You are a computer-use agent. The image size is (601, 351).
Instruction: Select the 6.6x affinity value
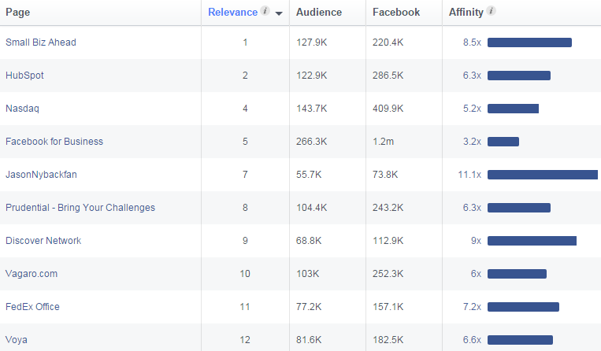[x=472, y=340]
